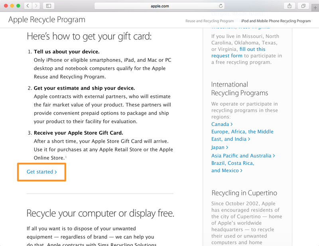Viewport: 319px width, 246px height.
Task: Open Japan recycling program link
Action: pos(220,147)
